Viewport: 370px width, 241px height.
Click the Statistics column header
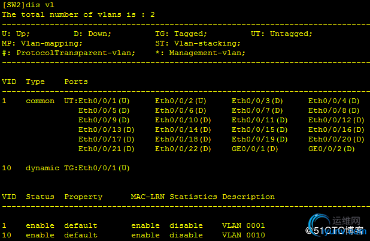click(193, 197)
